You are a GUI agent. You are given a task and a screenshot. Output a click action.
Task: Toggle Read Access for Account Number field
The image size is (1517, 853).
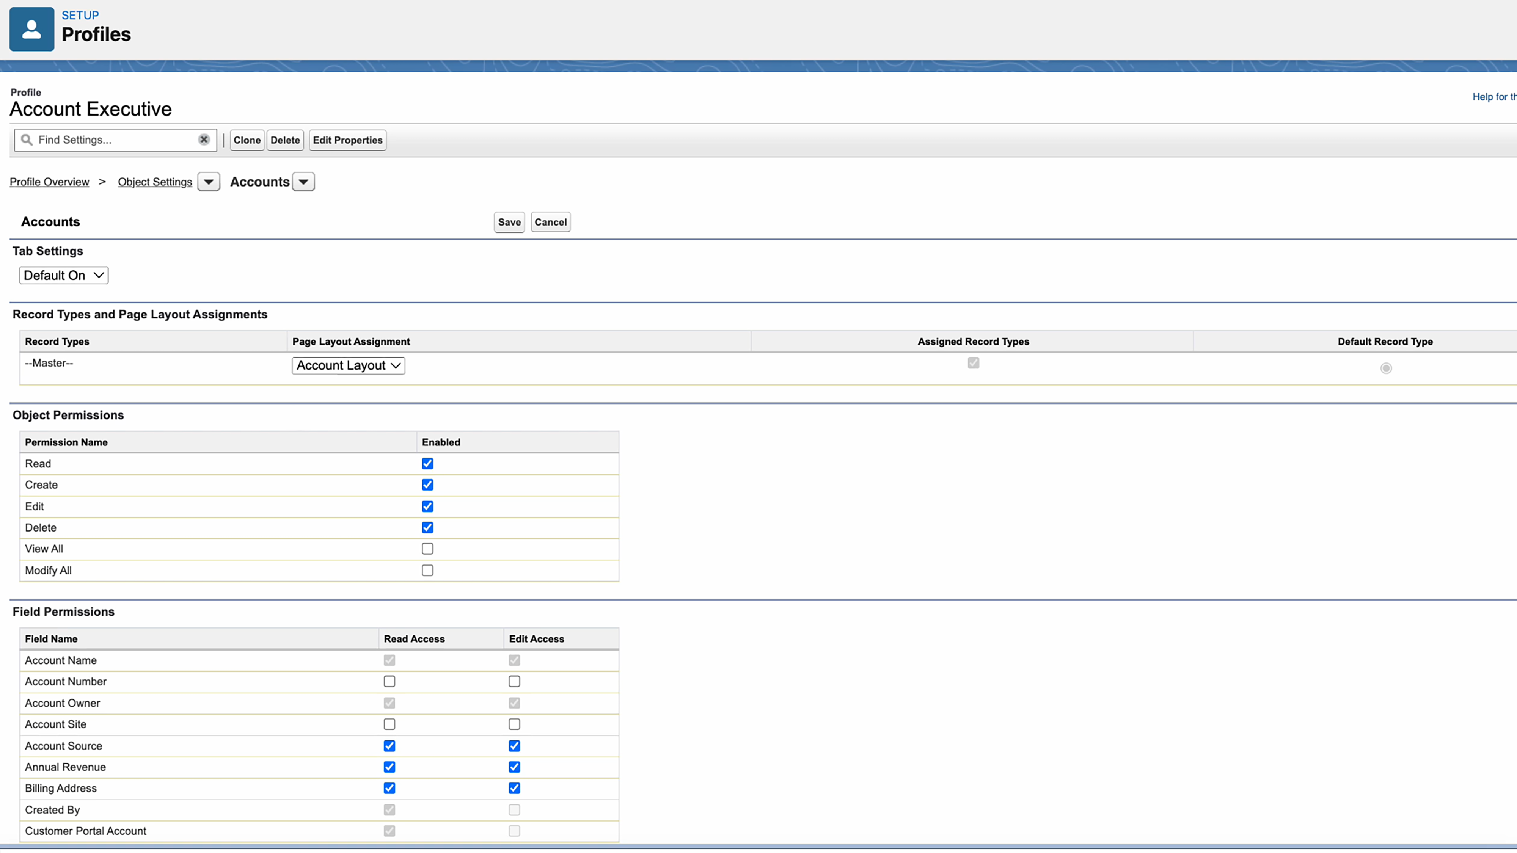pos(389,681)
